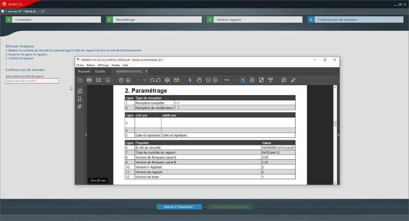409x221 pixels.
Task: Open the bookmarks side panel
Action: point(80,99)
